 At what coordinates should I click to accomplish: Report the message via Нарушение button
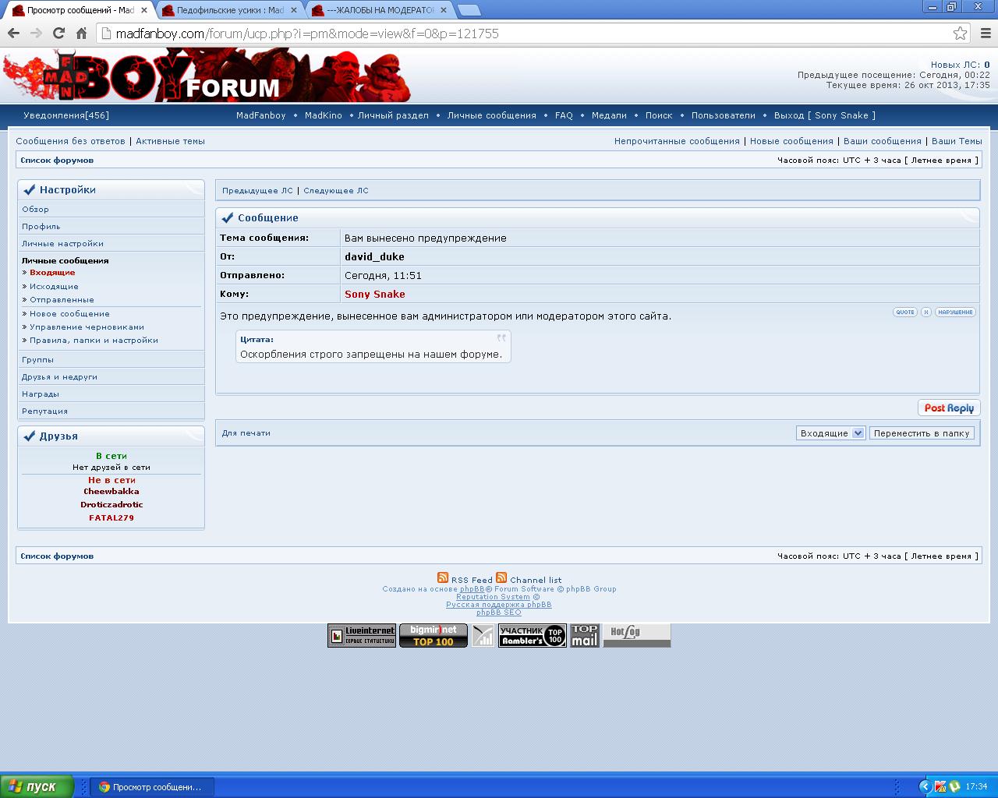tap(955, 312)
